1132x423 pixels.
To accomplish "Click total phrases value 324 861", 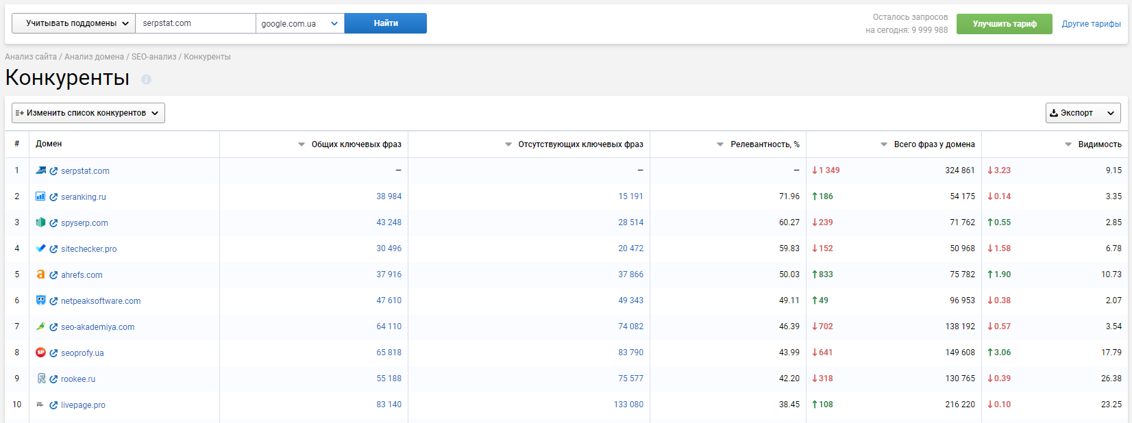I will tap(960, 170).
